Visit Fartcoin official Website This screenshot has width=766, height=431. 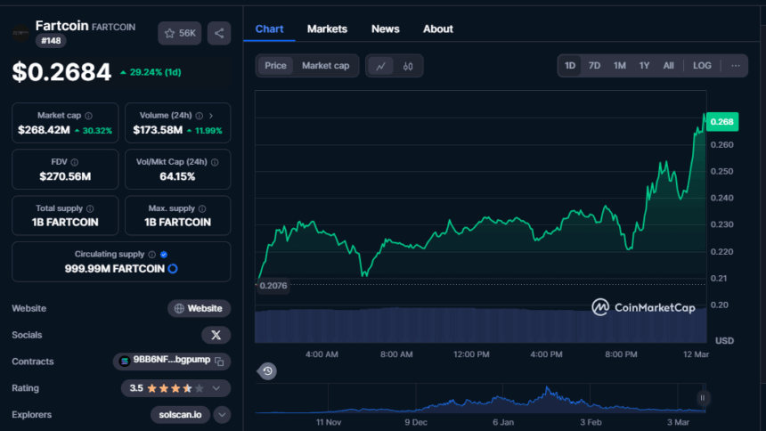[199, 308]
